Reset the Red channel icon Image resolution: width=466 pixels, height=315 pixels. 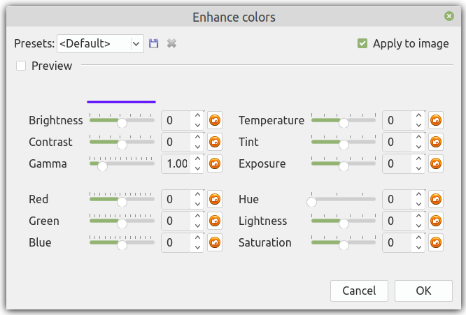(x=215, y=199)
